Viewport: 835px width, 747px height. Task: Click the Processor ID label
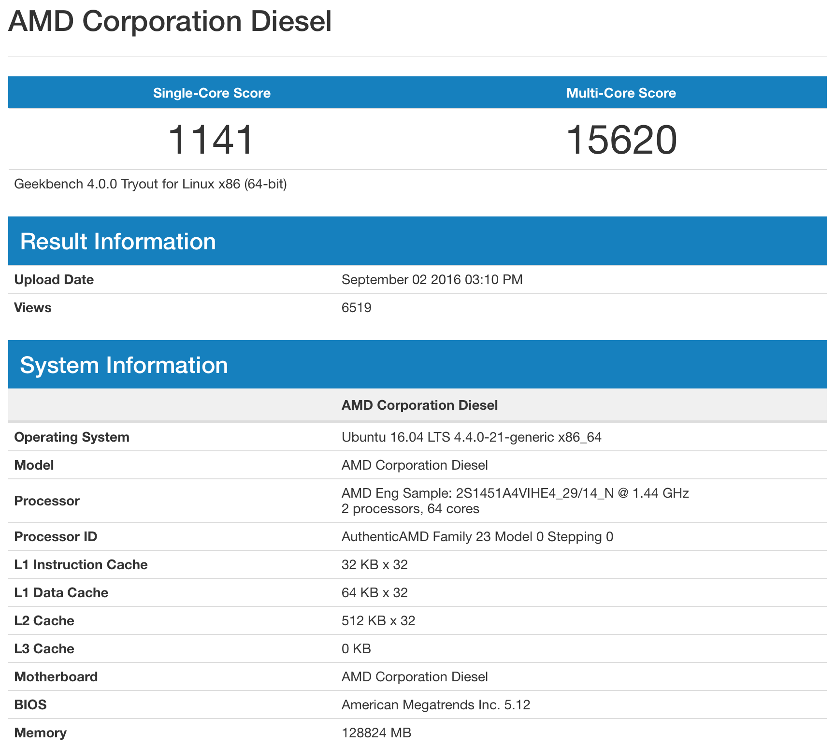pyautogui.click(x=56, y=537)
